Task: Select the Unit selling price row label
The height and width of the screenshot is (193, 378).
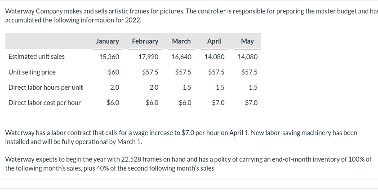Action: [32, 72]
